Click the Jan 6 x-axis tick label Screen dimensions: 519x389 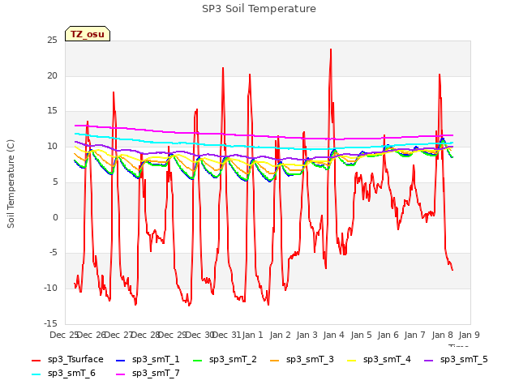(388, 335)
